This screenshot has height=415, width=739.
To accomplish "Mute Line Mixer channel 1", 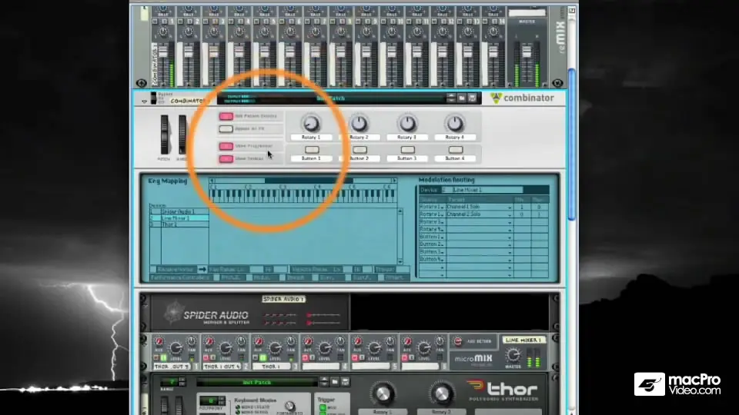I will 156,358.
